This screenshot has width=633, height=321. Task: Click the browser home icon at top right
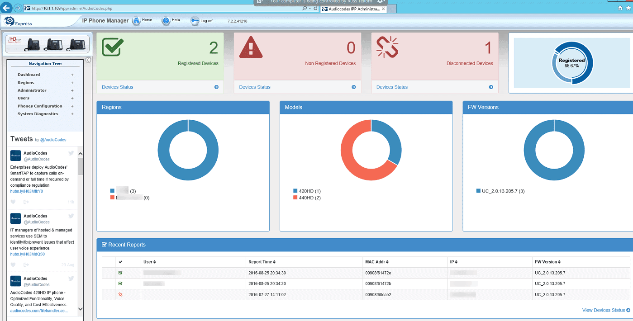620,8
